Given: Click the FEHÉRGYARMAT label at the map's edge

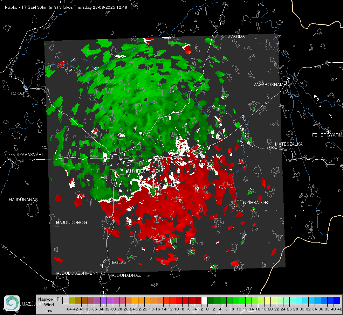Looking at the screenshot, I should tap(328, 135).
